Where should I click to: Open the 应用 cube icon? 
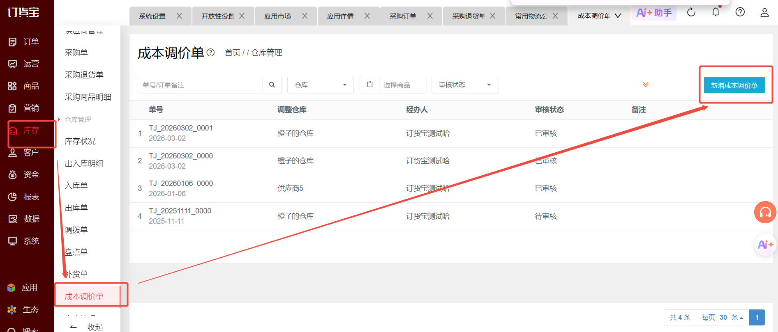tap(12, 288)
